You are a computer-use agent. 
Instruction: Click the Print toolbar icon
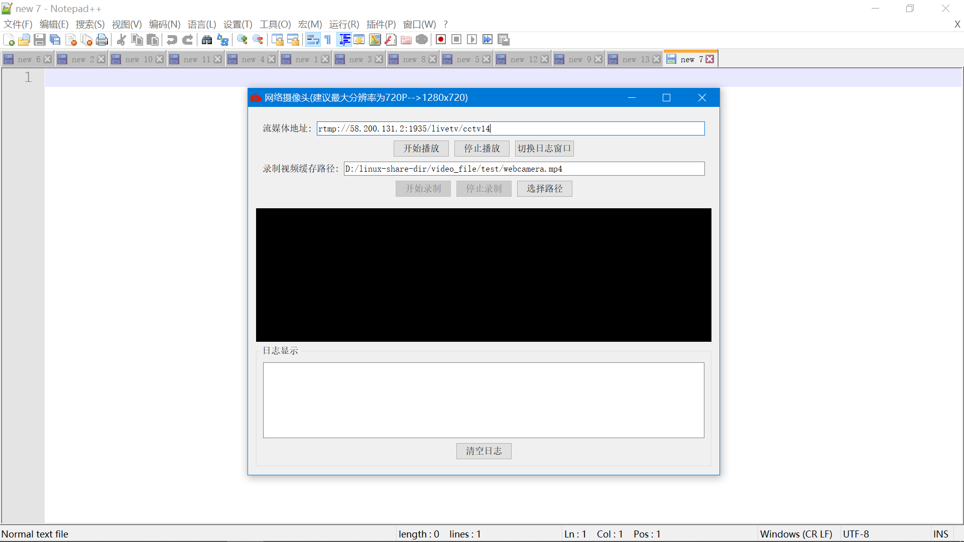point(102,40)
